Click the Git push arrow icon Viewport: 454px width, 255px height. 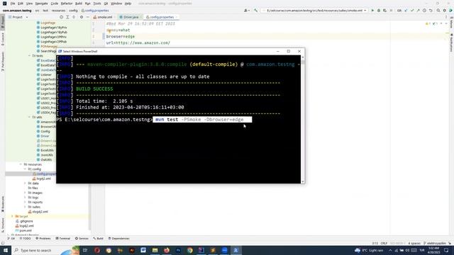pos(418,11)
